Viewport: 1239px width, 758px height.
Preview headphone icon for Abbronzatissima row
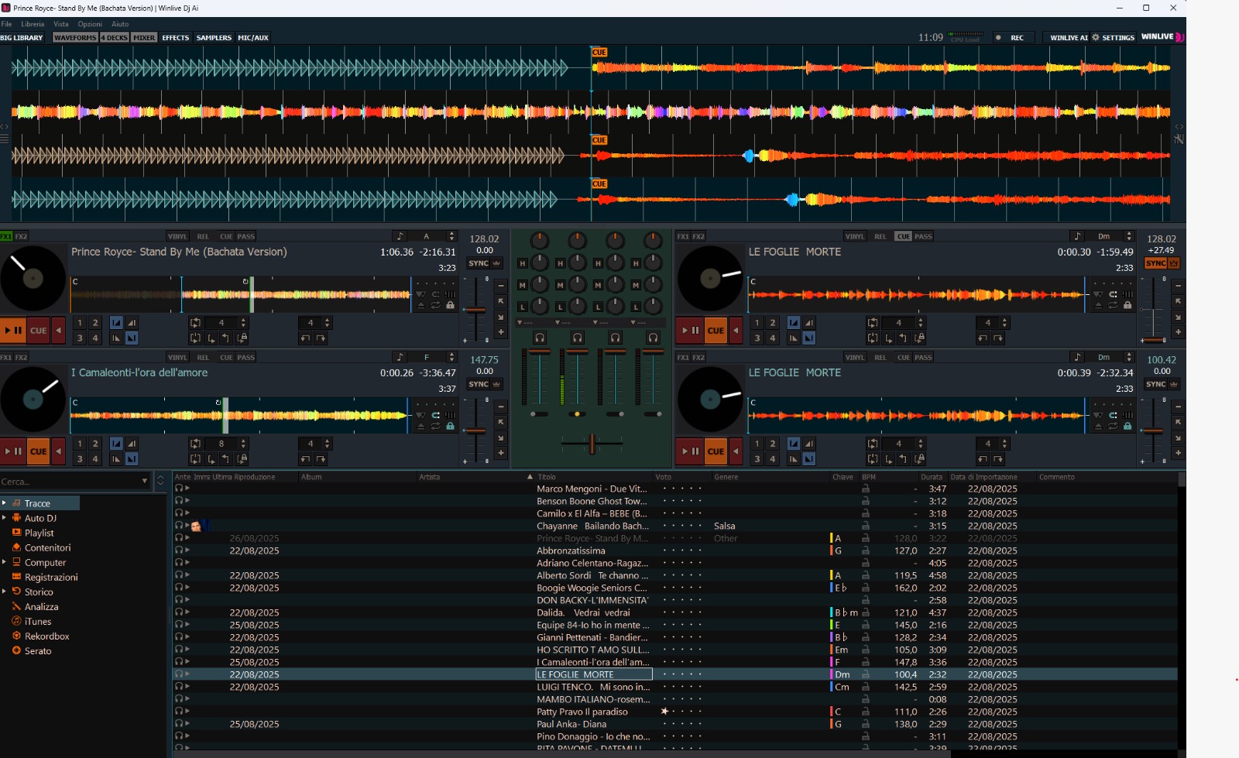coord(178,550)
